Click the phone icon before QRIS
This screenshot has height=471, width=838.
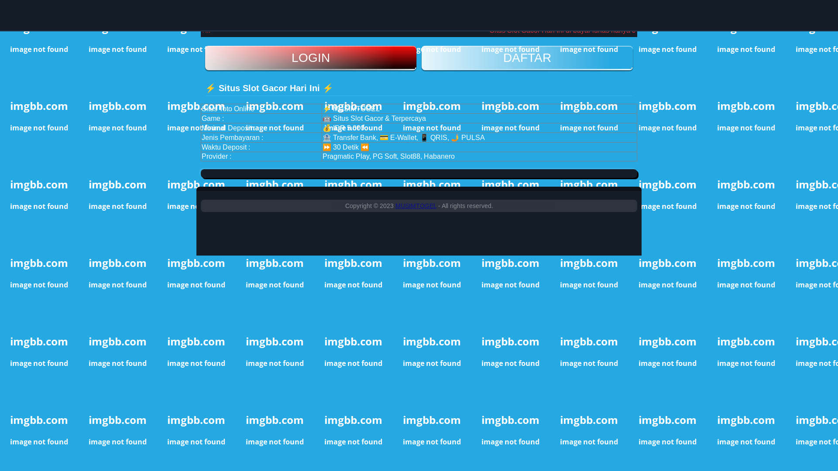(x=424, y=137)
